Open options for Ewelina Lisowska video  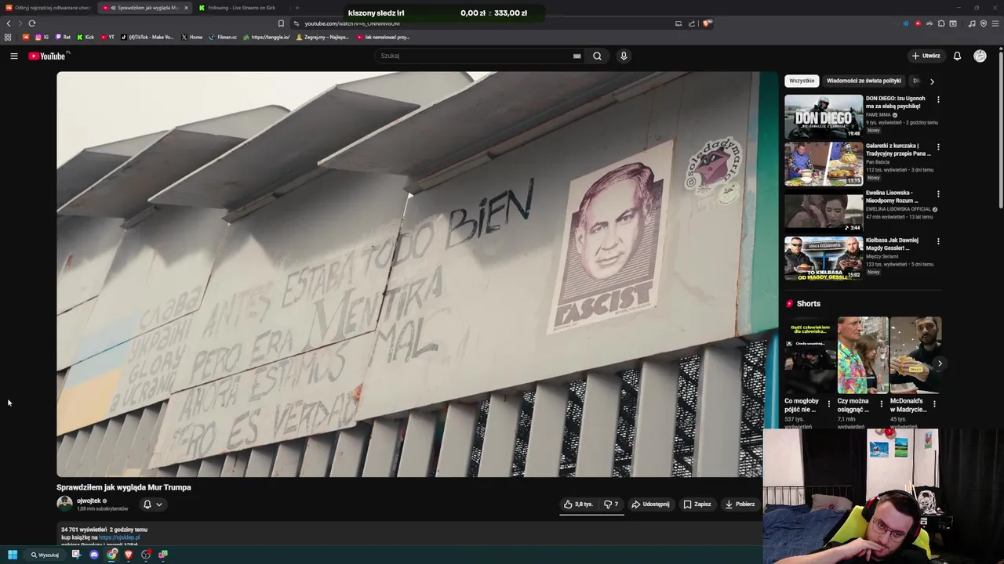(x=938, y=193)
